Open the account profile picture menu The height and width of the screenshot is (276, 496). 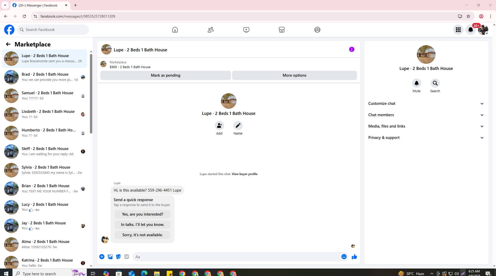coord(483,30)
